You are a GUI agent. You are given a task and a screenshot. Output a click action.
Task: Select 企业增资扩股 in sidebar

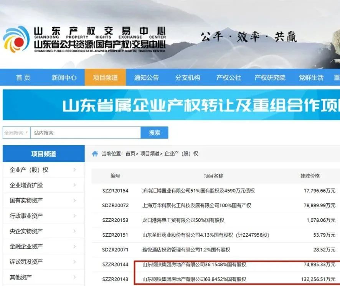[x=26, y=185]
